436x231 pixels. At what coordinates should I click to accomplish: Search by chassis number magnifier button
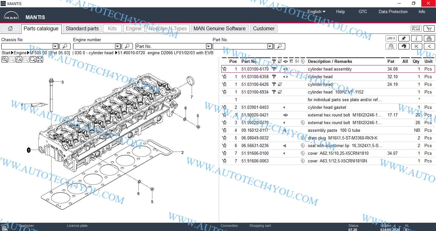click(65, 47)
